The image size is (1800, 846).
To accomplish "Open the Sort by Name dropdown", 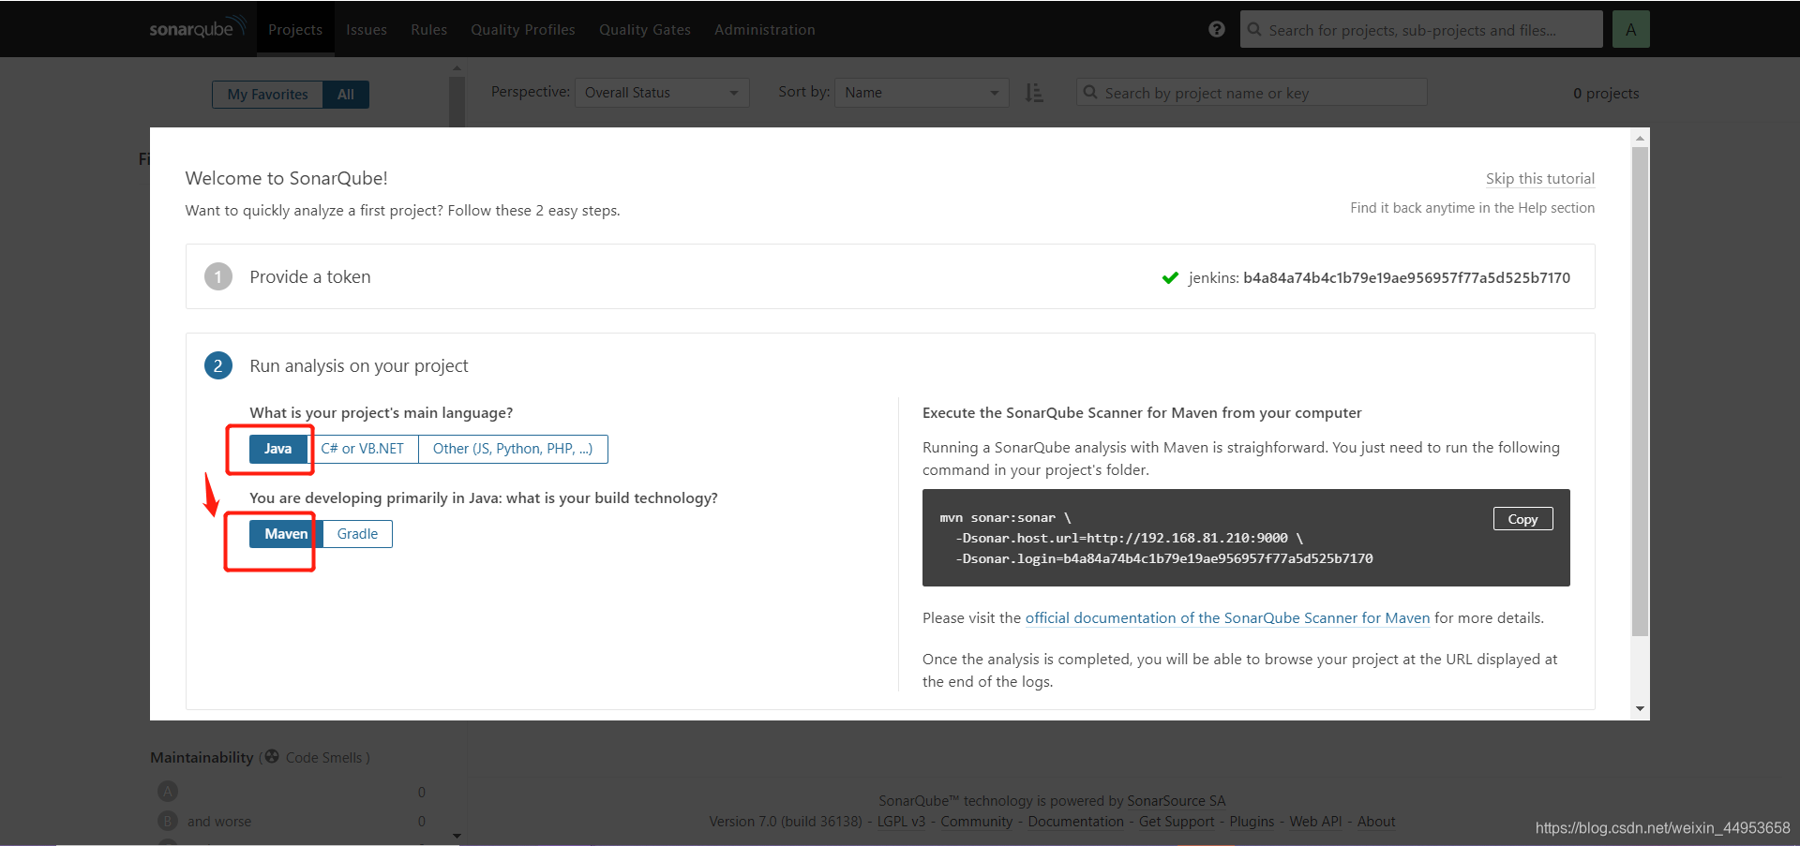I will 922,93.
